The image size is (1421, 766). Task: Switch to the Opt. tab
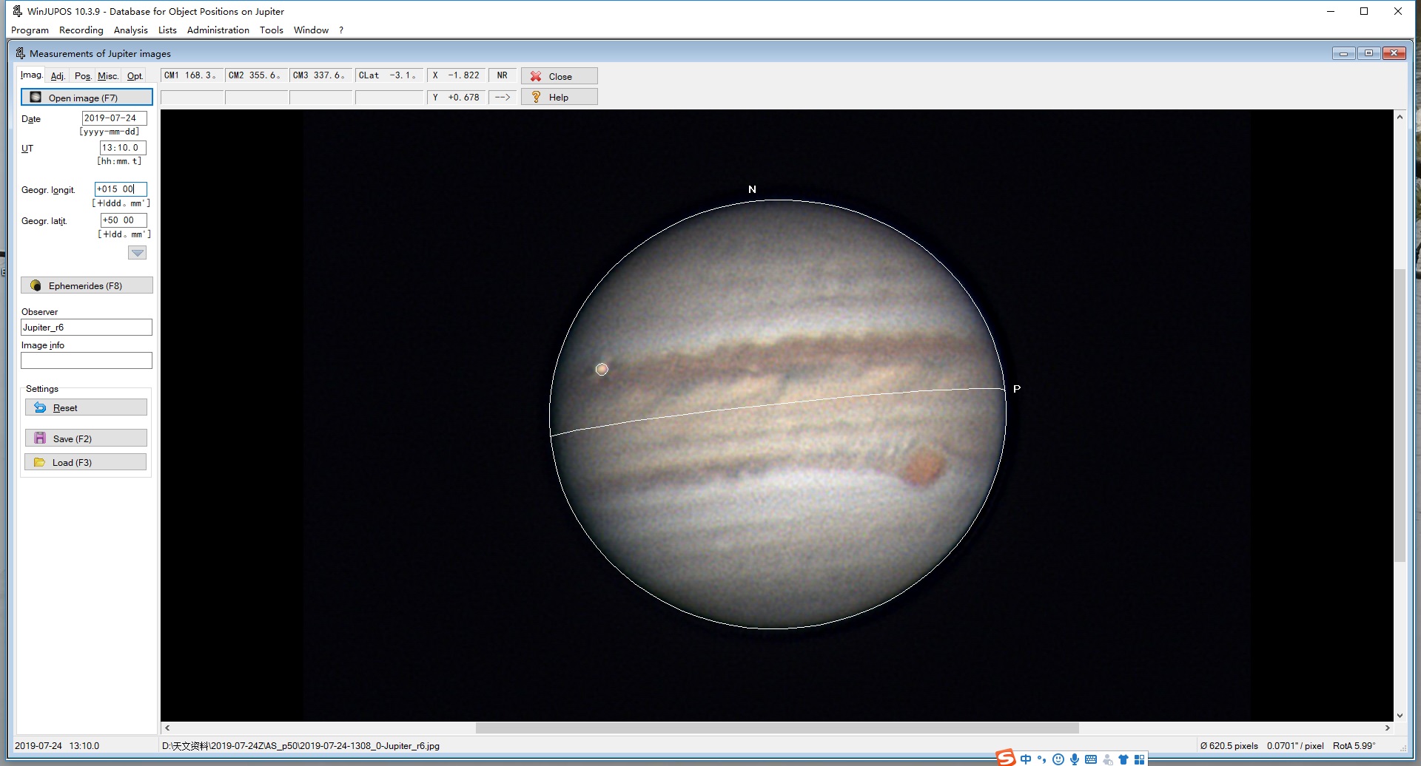tap(135, 76)
